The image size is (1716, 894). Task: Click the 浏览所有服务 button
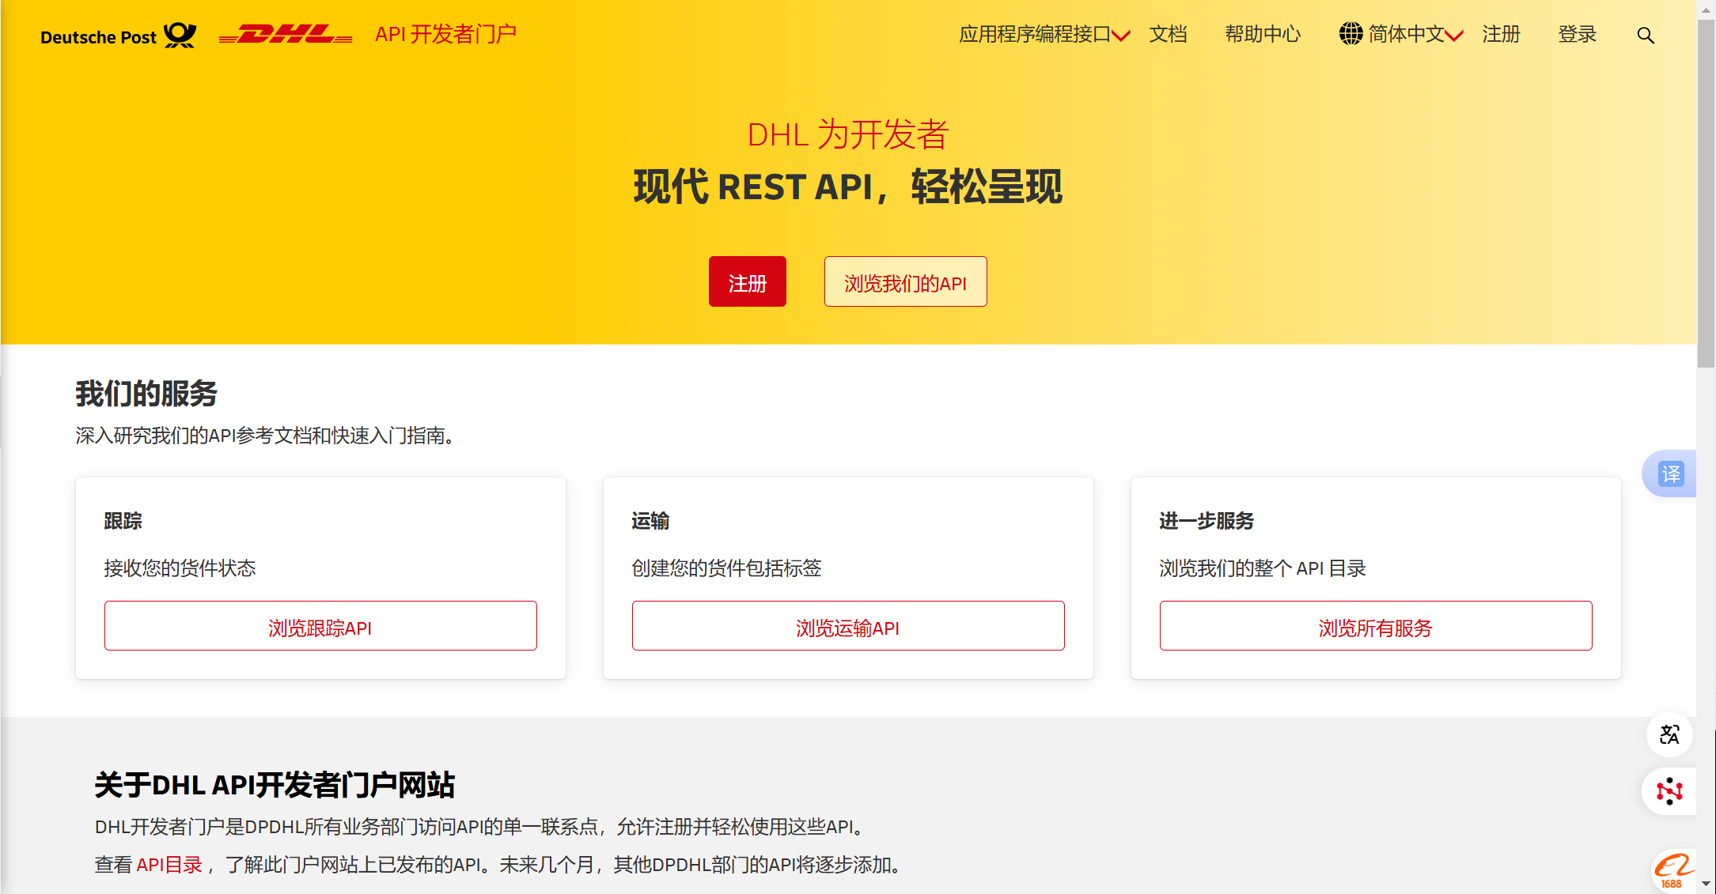pyautogui.click(x=1376, y=626)
